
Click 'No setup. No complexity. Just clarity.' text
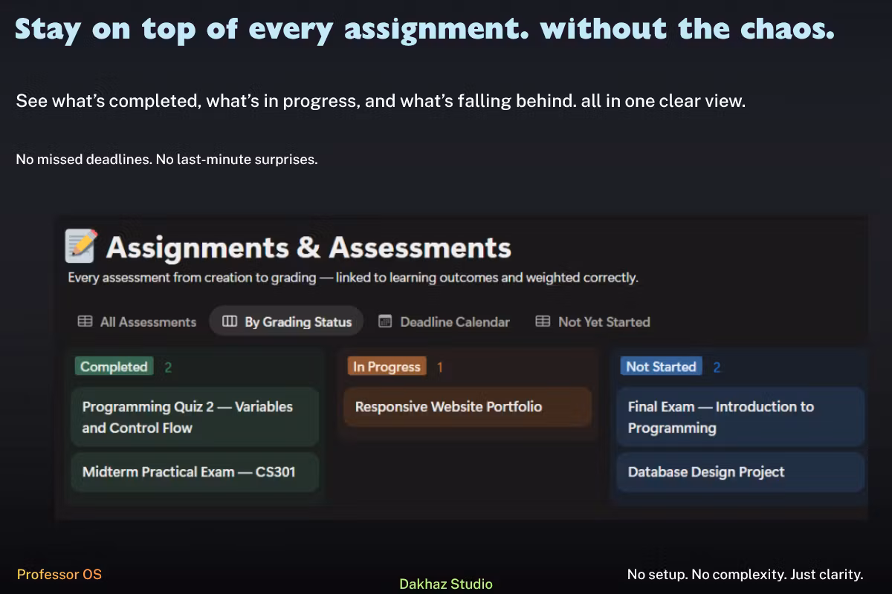tap(745, 575)
